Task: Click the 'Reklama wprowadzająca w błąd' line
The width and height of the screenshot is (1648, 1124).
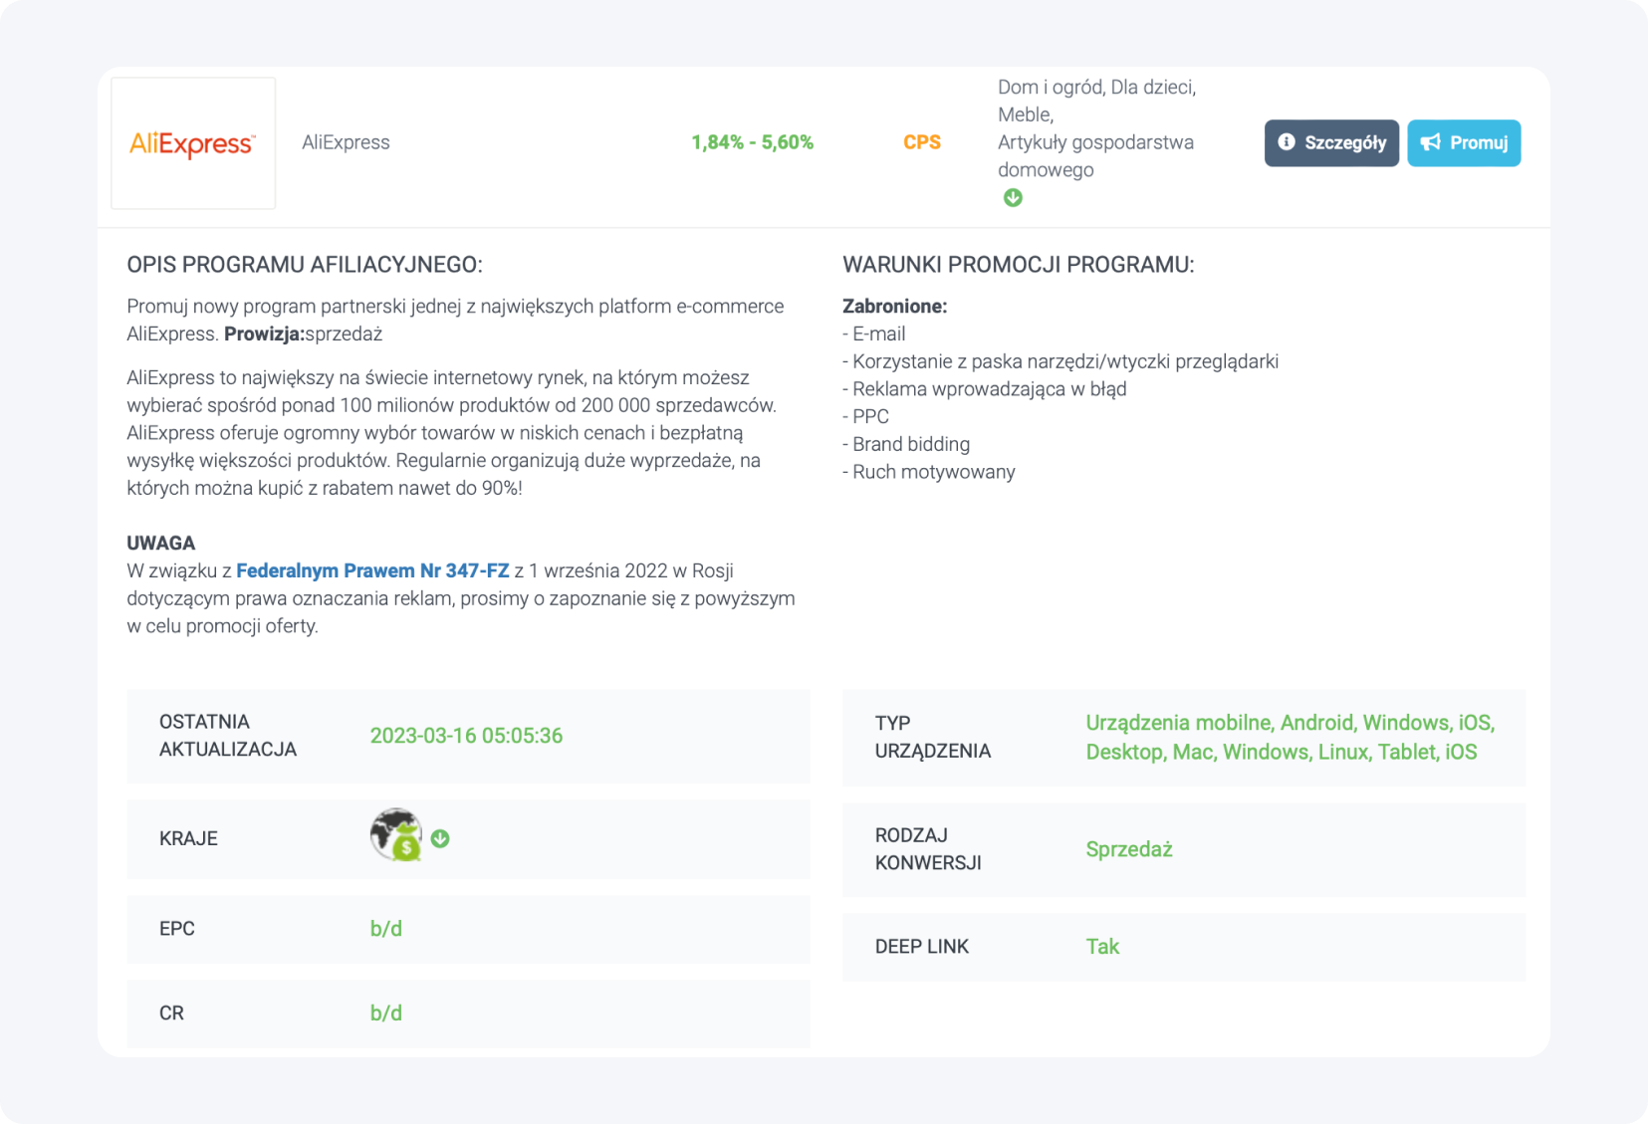Action: [985, 389]
